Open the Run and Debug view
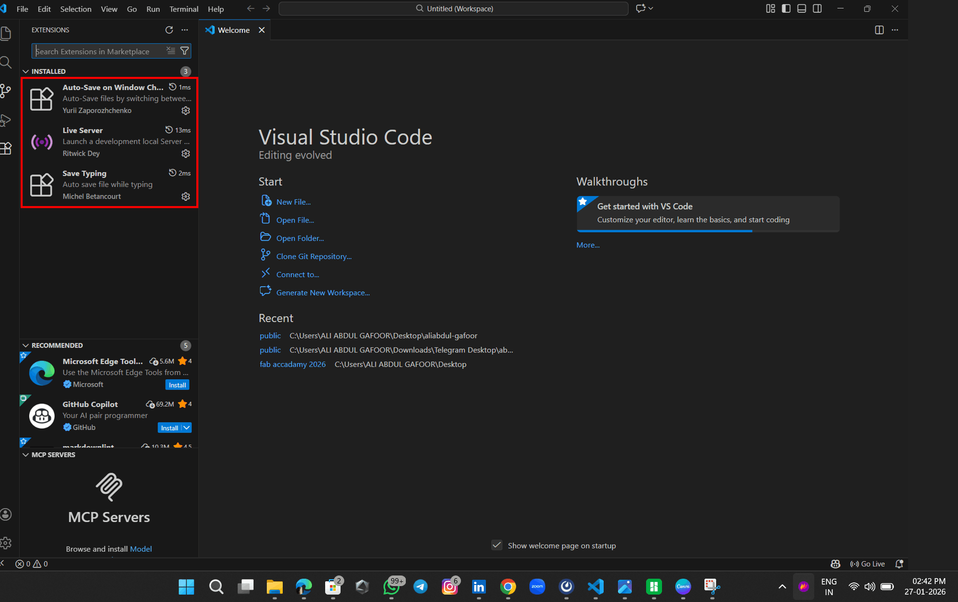This screenshot has height=602, width=958. click(6, 120)
